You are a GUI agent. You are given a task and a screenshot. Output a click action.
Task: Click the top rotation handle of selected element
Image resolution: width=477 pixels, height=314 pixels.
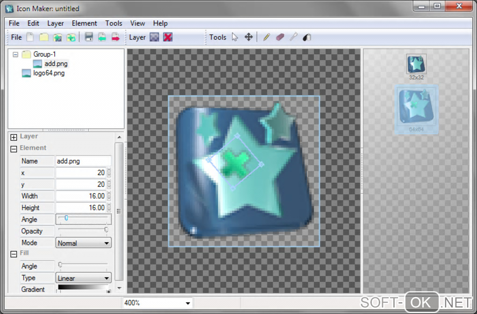[x=237, y=136]
